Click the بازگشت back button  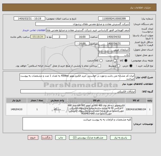click(47, 138)
